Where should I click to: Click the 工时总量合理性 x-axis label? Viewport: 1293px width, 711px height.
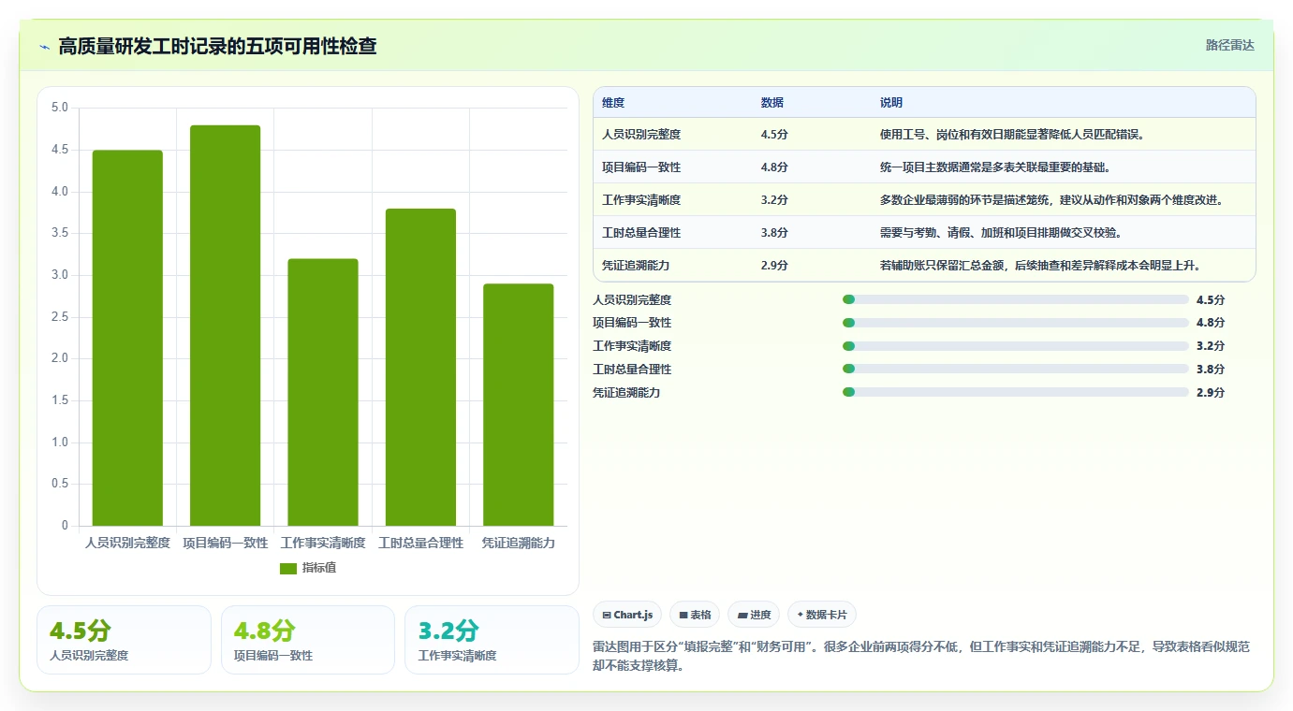click(x=420, y=543)
